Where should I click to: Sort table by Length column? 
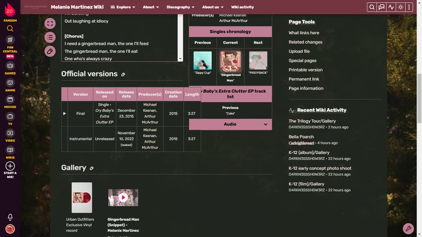point(192,94)
